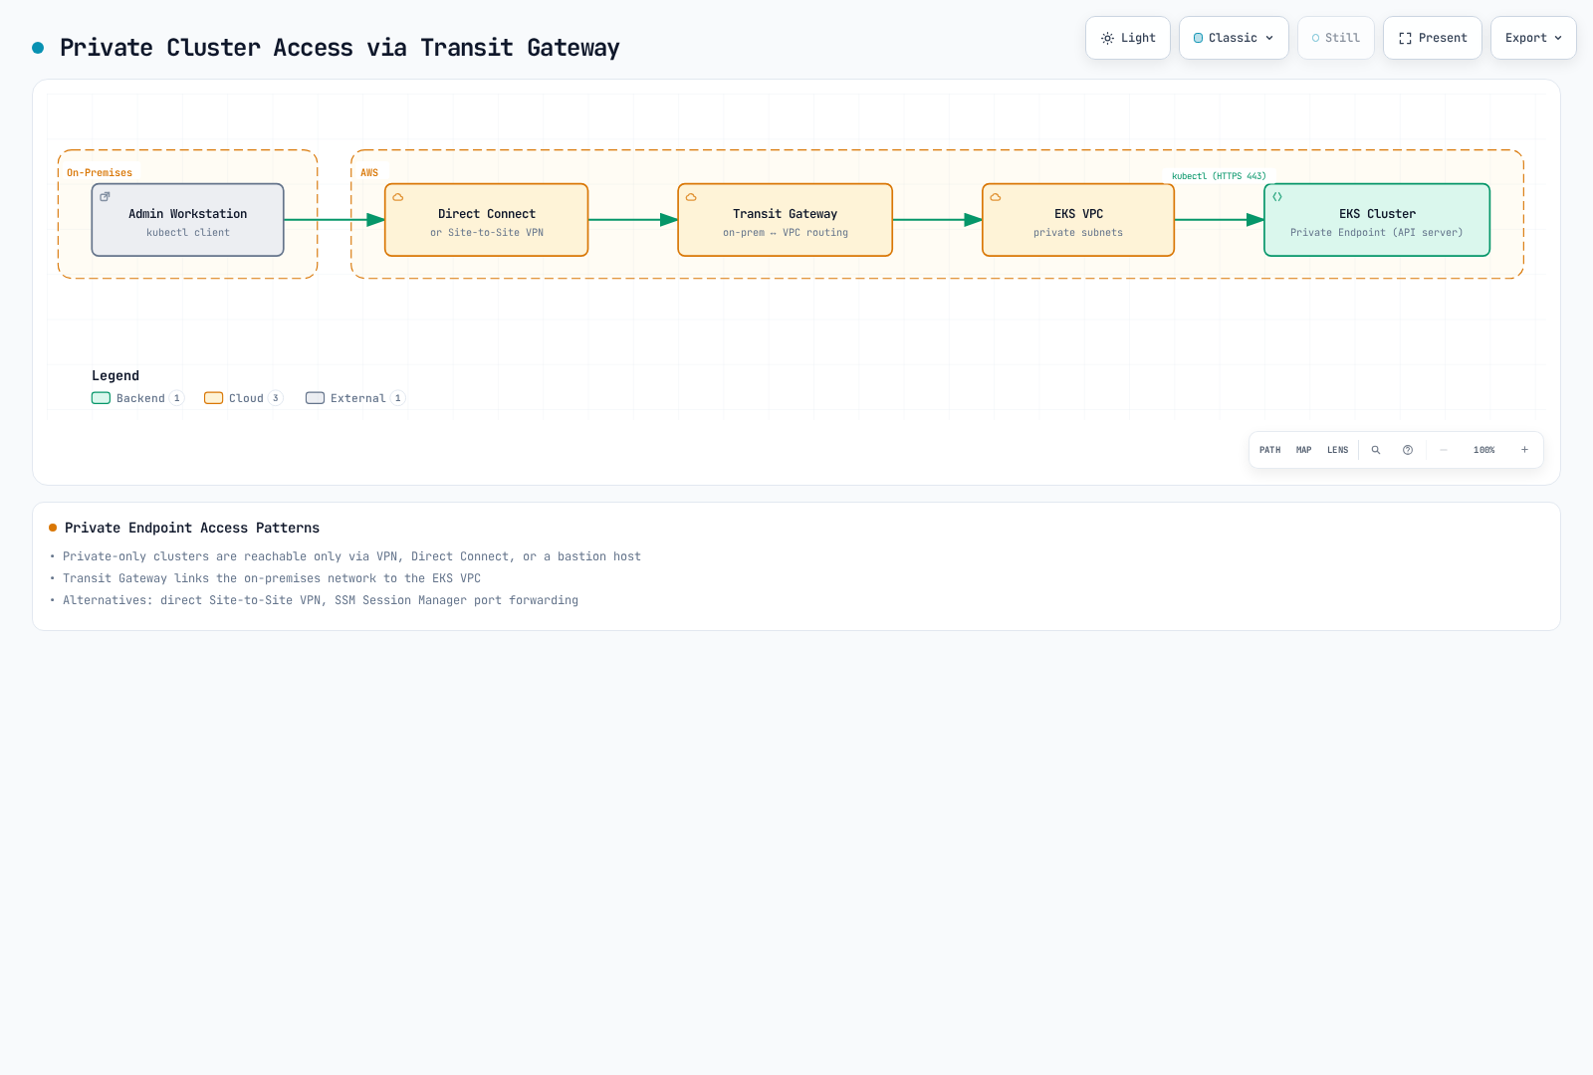Click the cloud icon on Transit Gateway
Screen dimensions: 1593x1075
point(691,197)
